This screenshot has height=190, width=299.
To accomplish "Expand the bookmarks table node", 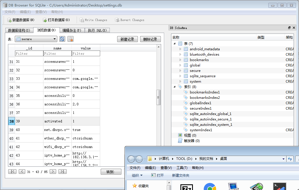I will pos(180,60).
